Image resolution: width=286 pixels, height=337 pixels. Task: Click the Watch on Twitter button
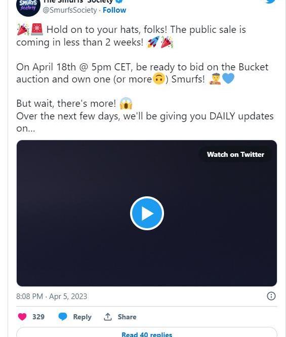point(235,154)
